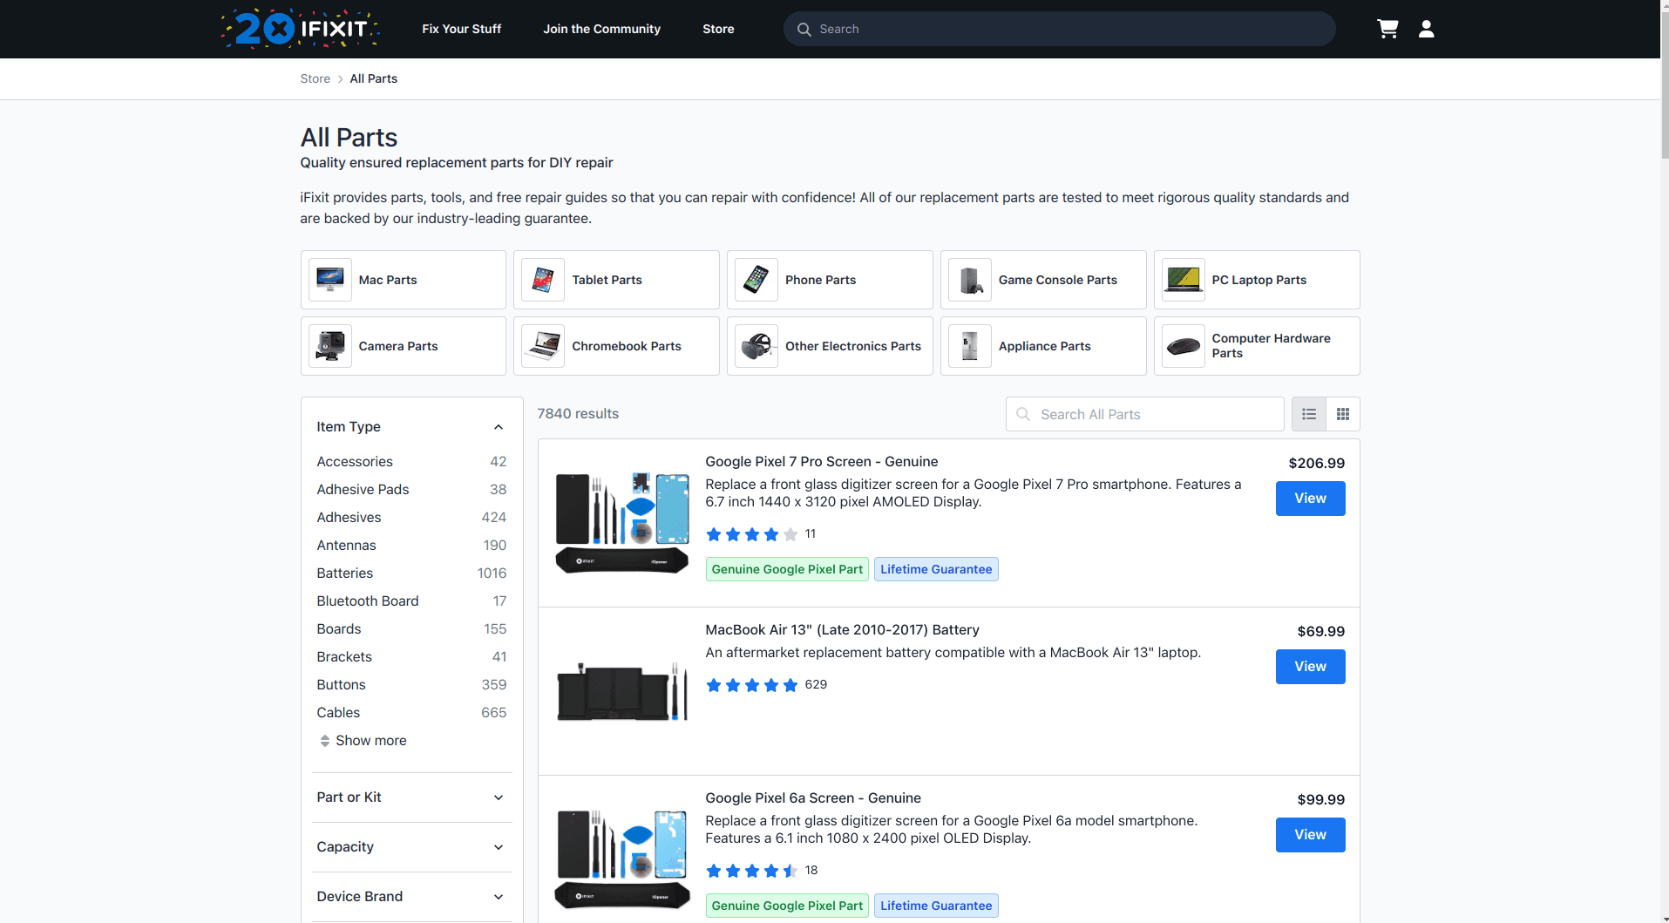1669x923 pixels.
Task: Click the PC Laptop Parts icon
Action: (x=1184, y=280)
